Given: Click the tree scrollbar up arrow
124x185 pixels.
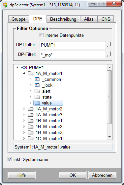Looking at the screenshot, I should click(109, 67).
